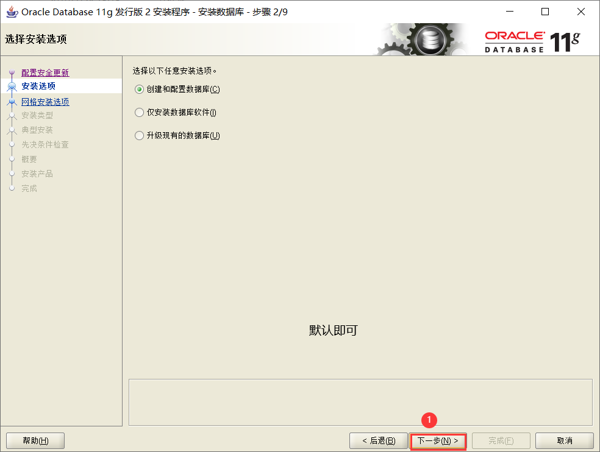The height and width of the screenshot is (452, 600).
Task: Click the 完成 step label in sidebar
Action: tap(29, 188)
